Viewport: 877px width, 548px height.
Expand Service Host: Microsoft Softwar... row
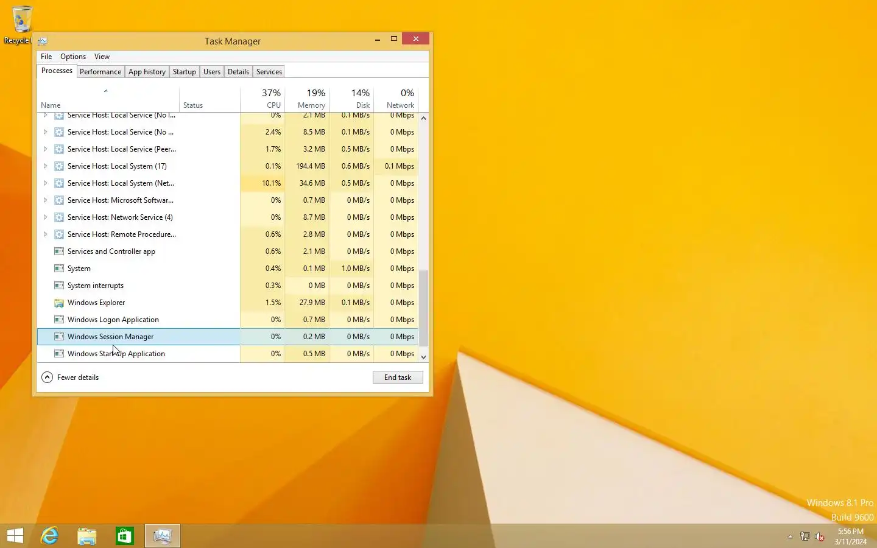click(x=45, y=200)
